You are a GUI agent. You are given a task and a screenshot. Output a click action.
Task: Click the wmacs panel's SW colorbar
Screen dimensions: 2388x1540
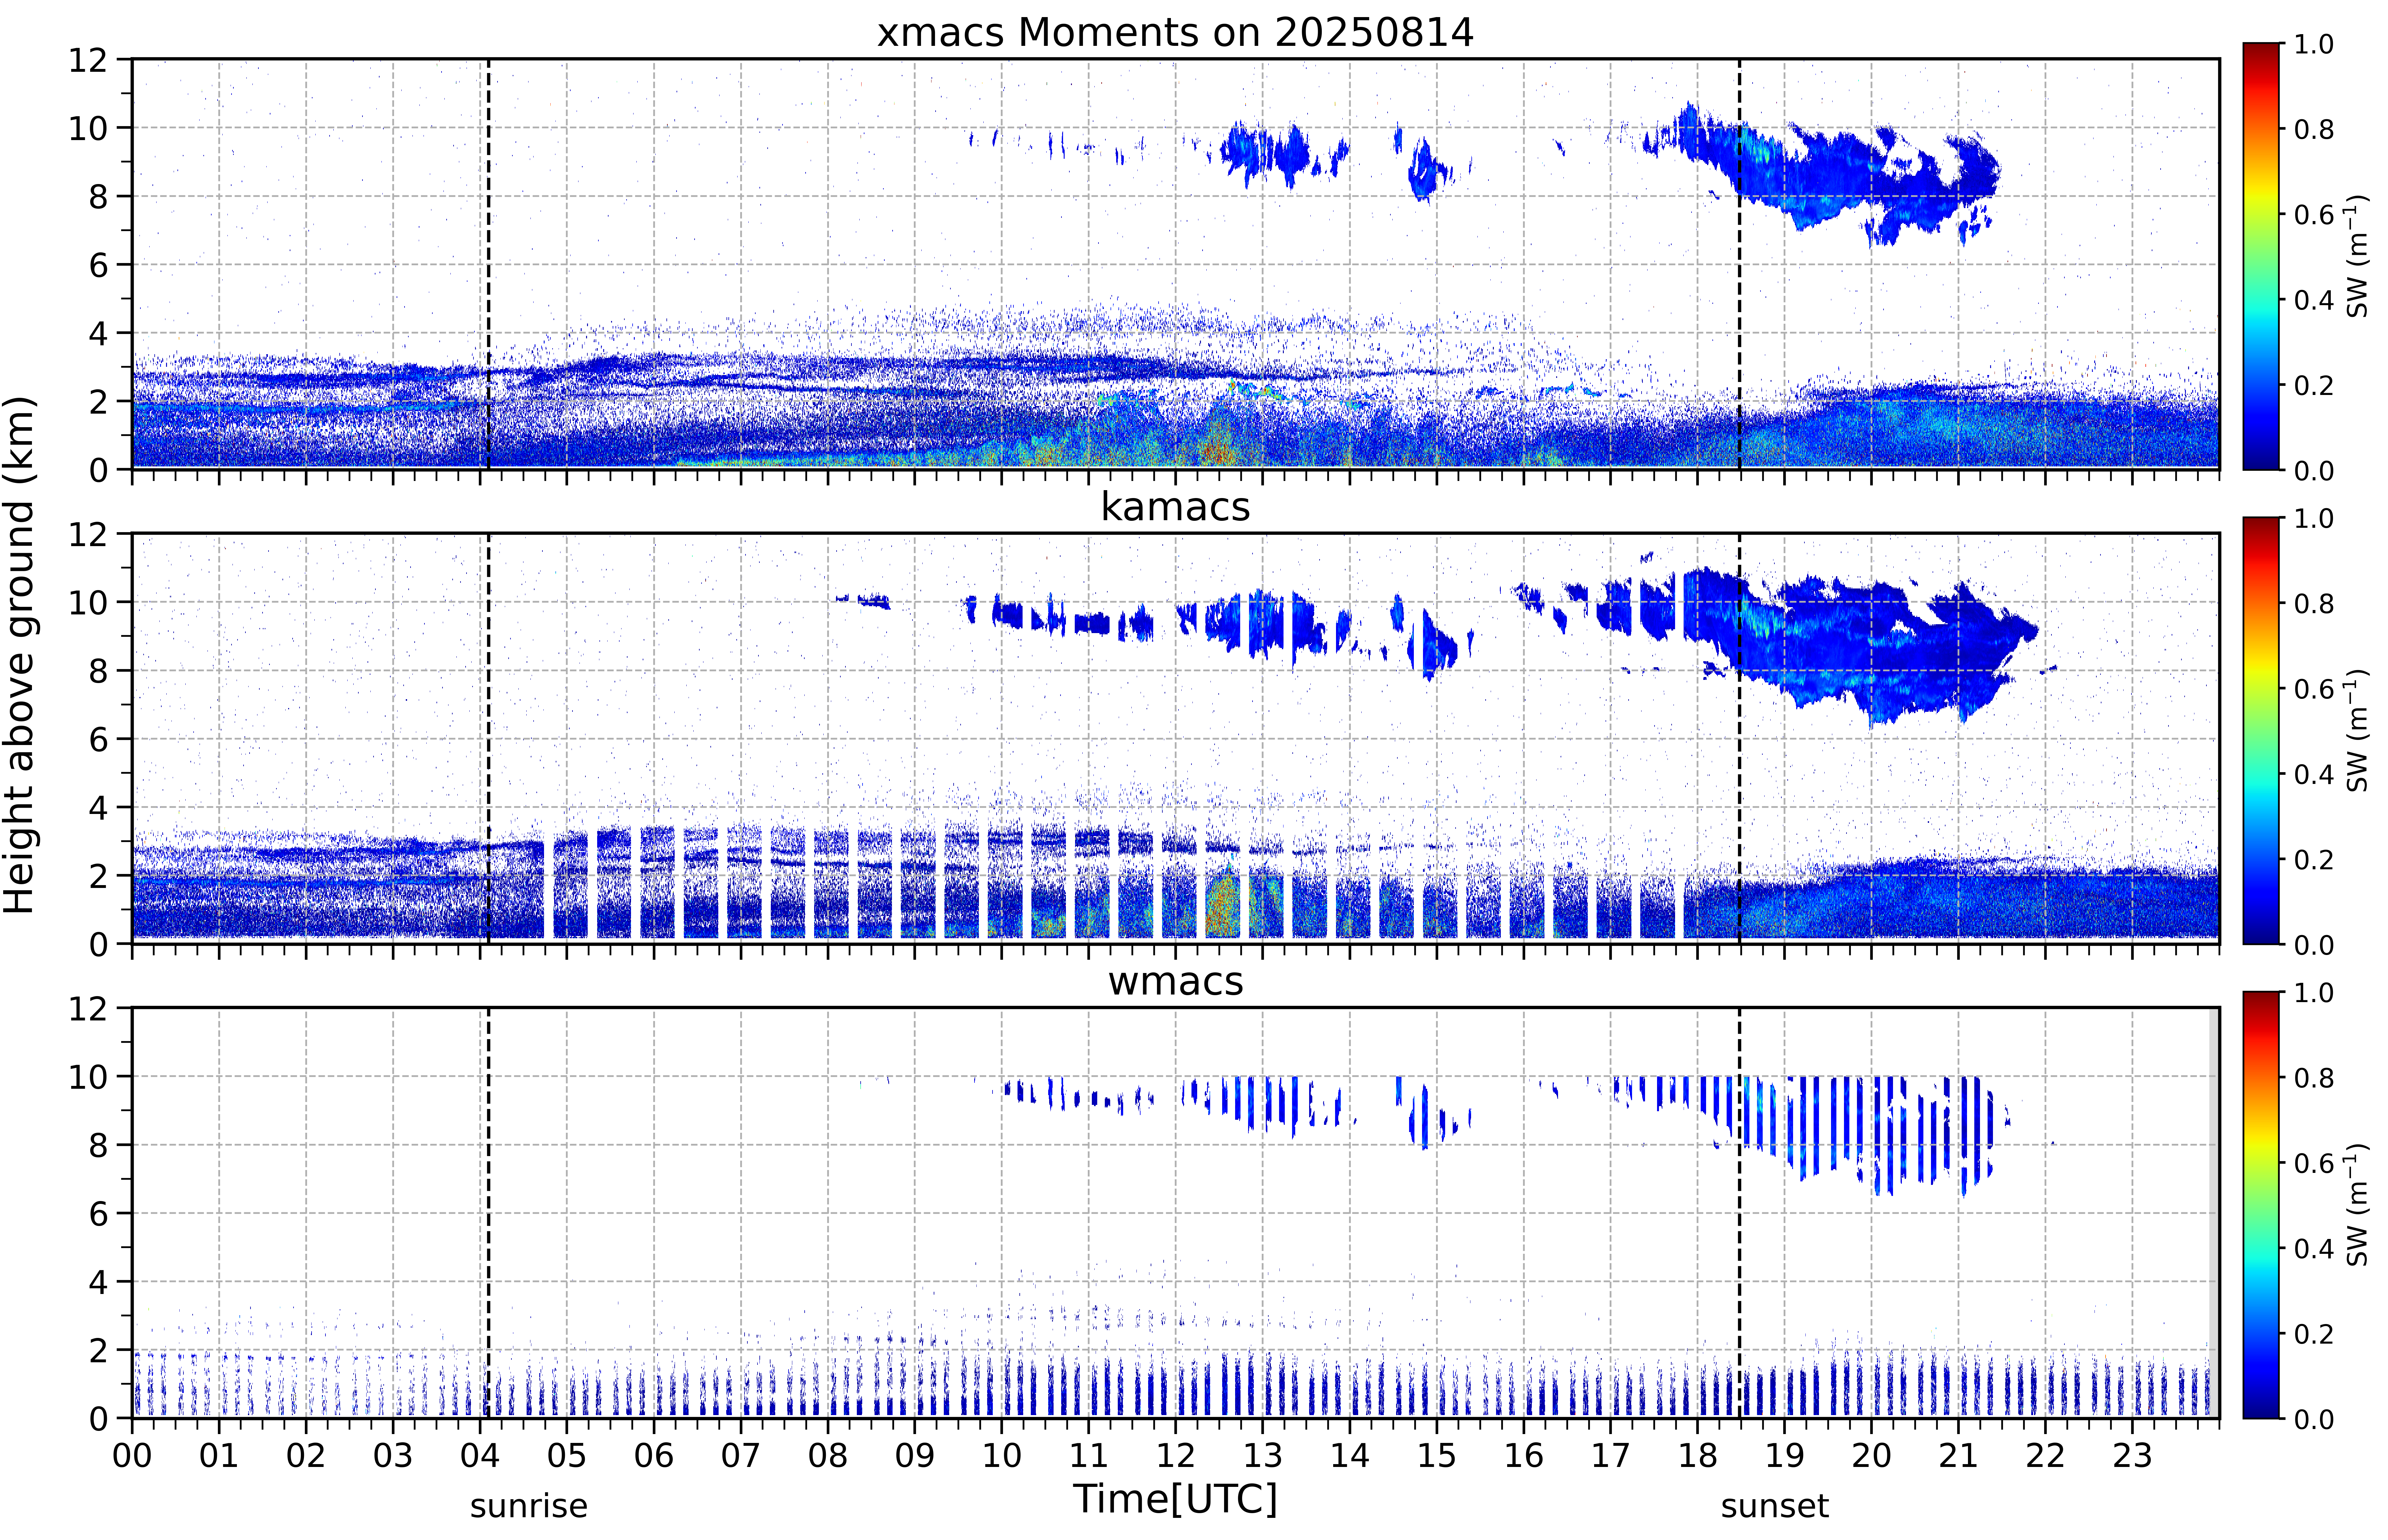pos(2260,1205)
